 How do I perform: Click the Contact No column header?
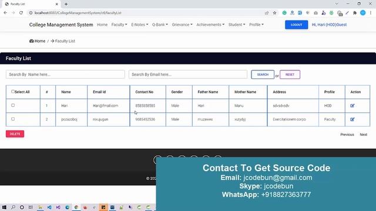144,92
